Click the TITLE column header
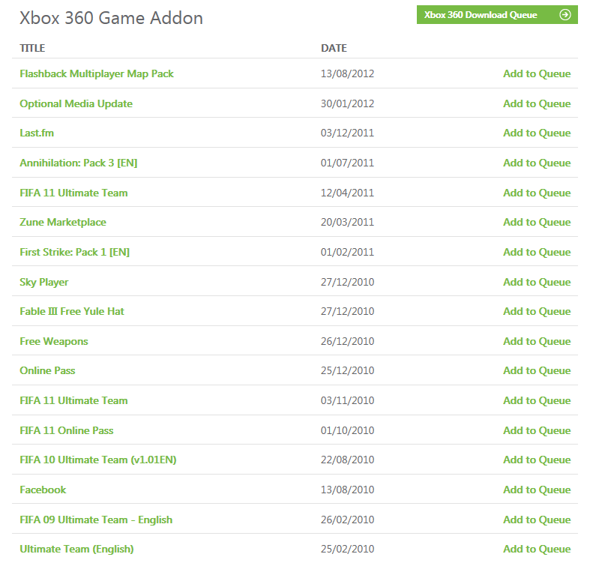 pos(32,48)
